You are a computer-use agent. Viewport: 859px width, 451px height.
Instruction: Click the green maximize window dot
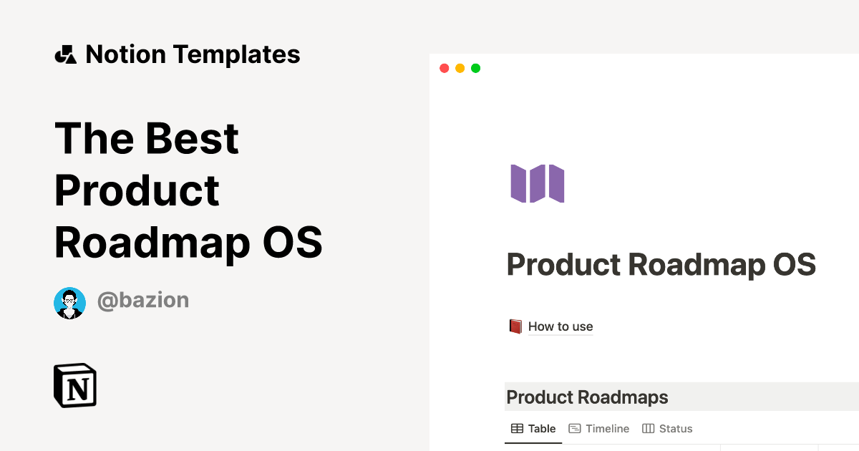(x=475, y=68)
